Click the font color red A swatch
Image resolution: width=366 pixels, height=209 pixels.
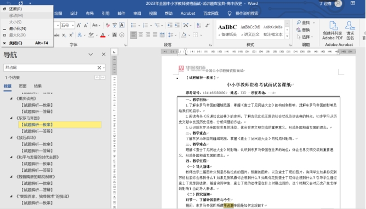[x=102, y=35]
